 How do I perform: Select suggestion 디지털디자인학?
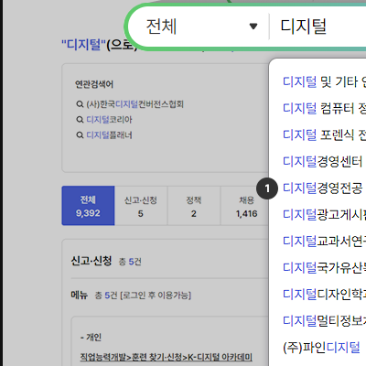[x=324, y=294]
